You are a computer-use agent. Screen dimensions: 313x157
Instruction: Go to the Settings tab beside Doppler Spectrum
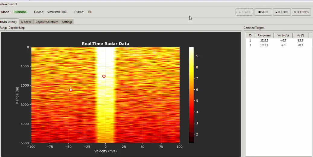(67, 22)
